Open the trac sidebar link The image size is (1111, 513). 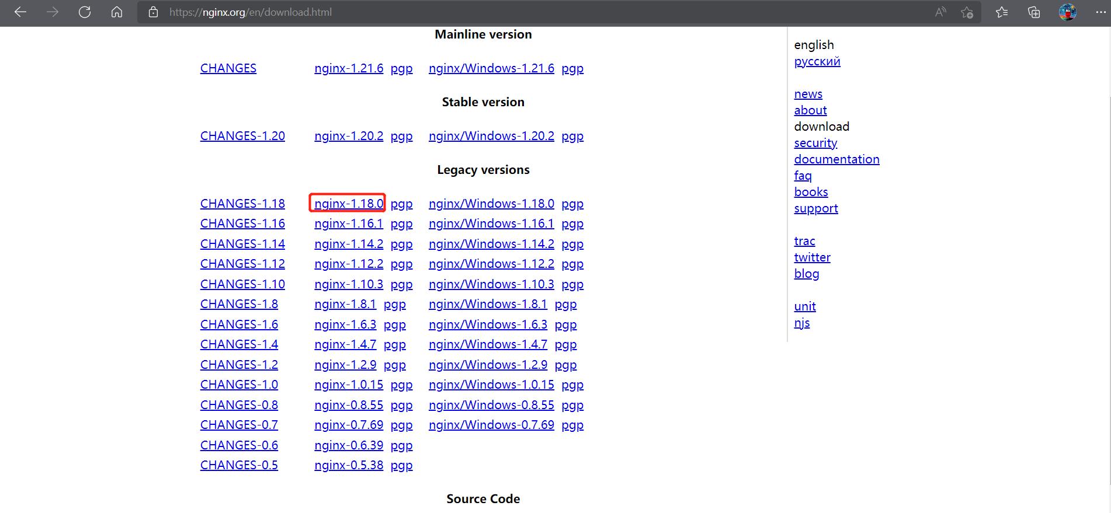click(x=804, y=241)
